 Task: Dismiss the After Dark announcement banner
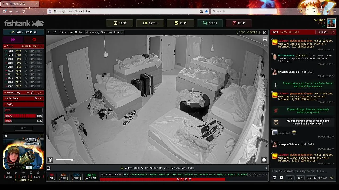(48, 168)
